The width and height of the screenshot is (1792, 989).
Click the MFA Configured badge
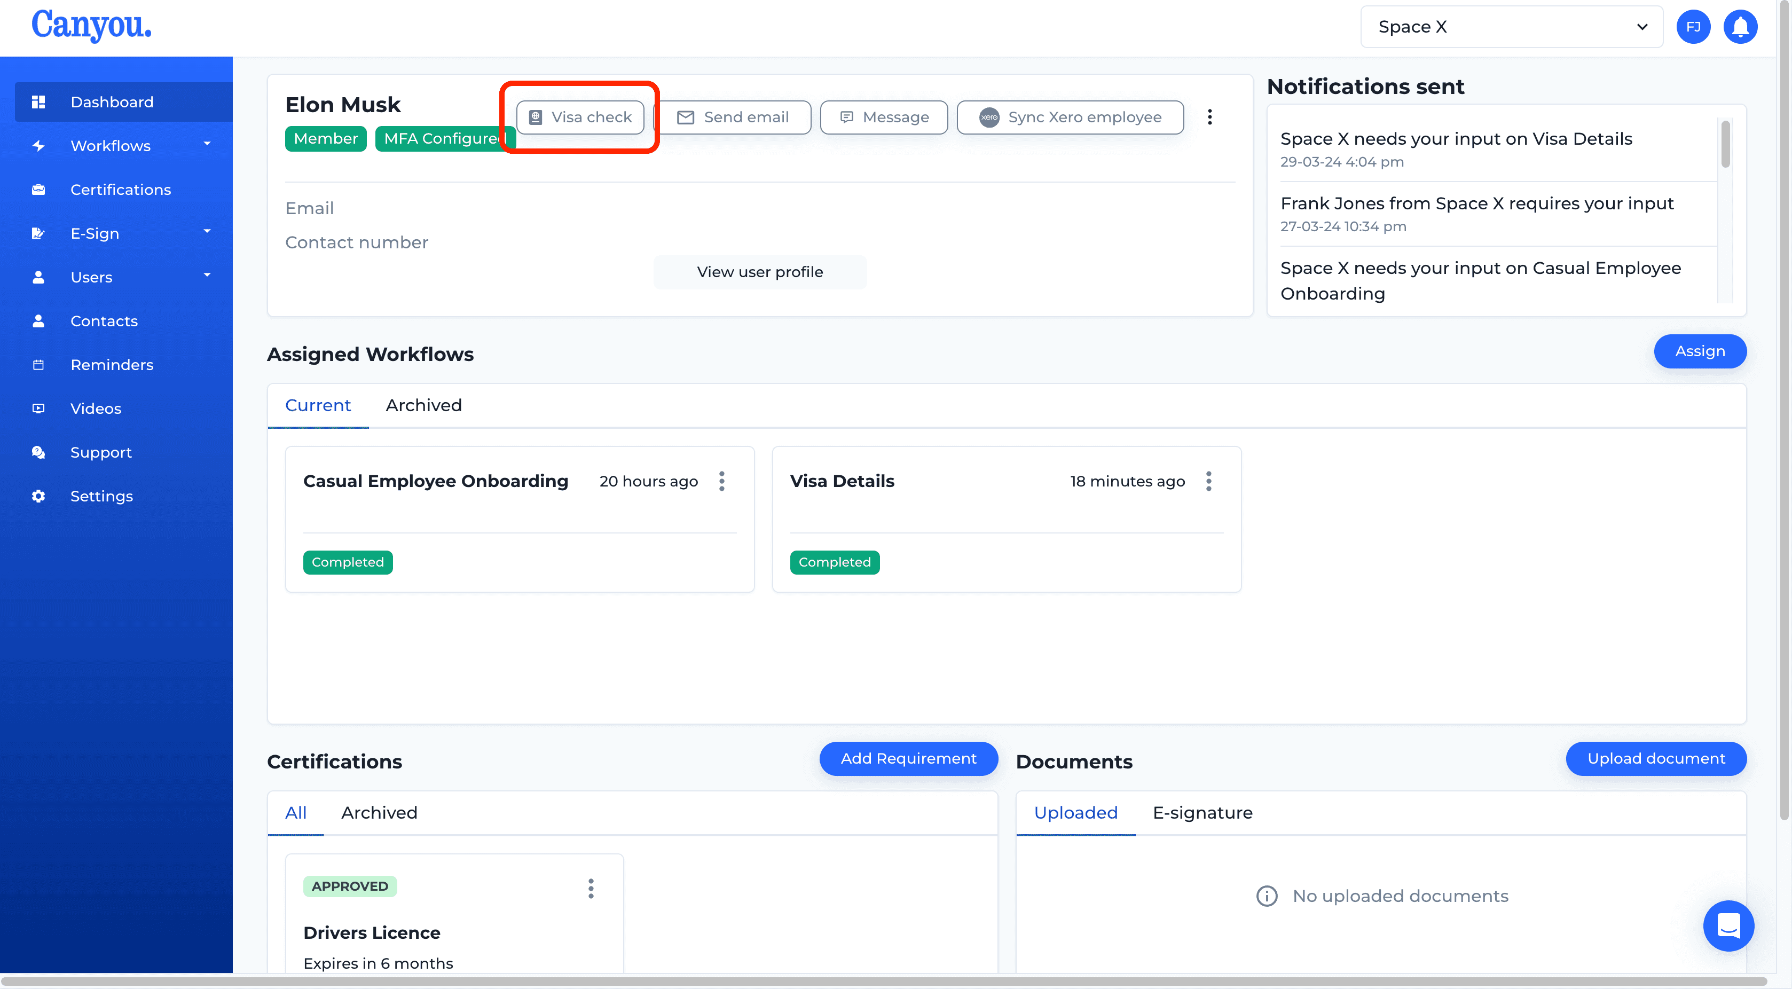click(445, 138)
